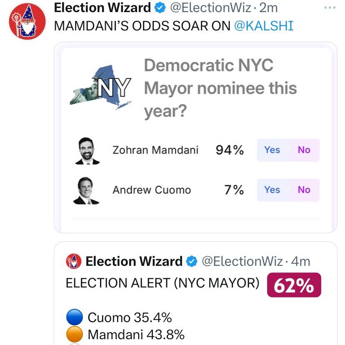
Task: Open the tweet's three-dot more menu
Action: point(329,7)
